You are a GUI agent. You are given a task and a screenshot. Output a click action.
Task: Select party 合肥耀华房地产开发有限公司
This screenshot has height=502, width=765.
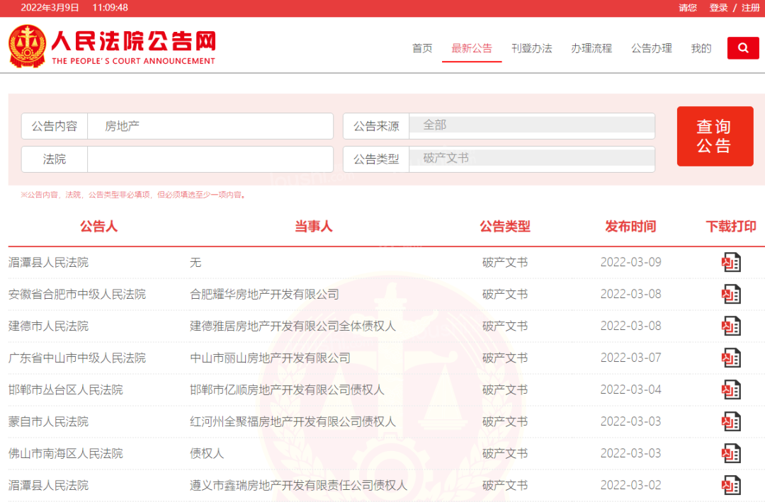pos(264,294)
